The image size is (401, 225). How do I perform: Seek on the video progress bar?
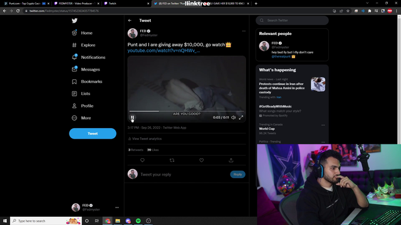coord(187,111)
